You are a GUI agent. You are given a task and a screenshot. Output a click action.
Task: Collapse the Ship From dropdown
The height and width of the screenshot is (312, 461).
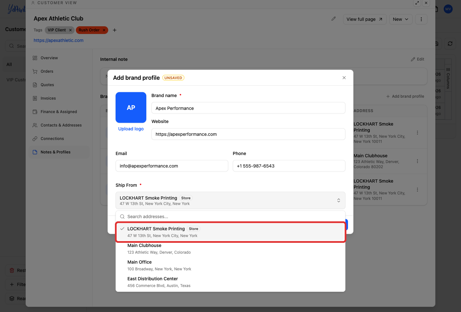pyautogui.click(x=230, y=201)
